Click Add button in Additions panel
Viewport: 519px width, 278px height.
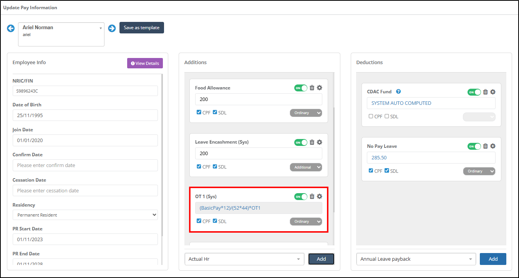tap(321, 259)
